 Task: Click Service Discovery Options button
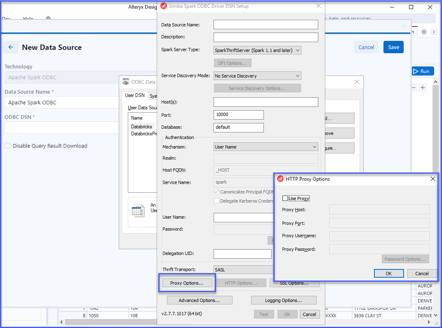[257, 88]
